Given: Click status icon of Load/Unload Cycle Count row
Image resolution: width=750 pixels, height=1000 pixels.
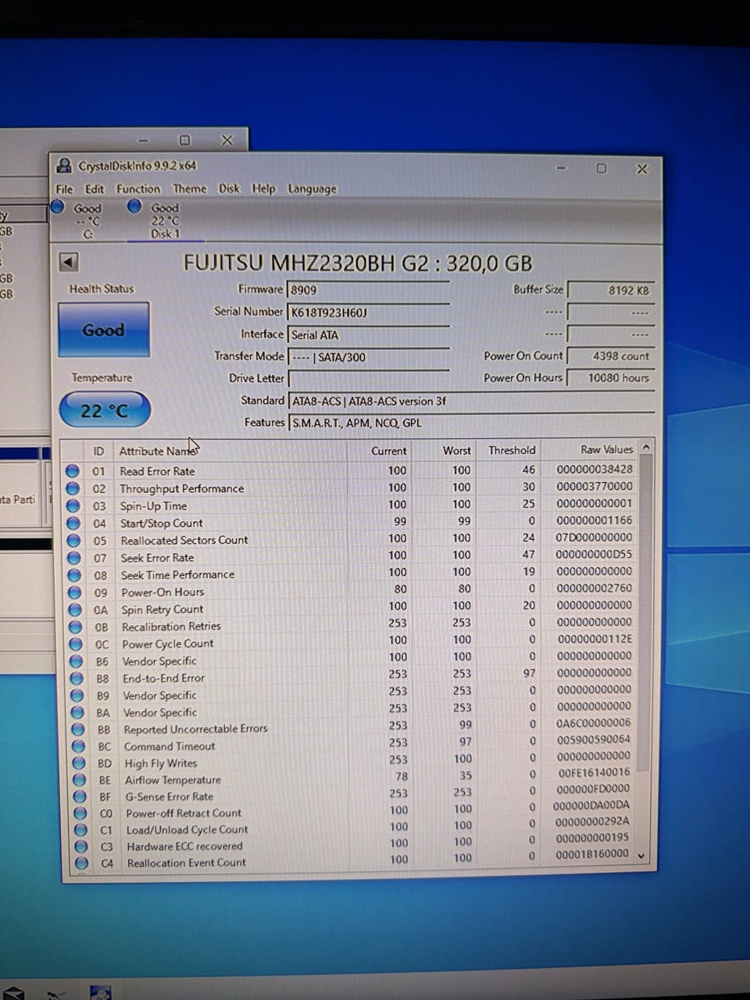Looking at the screenshot, I should click(80, 830).
